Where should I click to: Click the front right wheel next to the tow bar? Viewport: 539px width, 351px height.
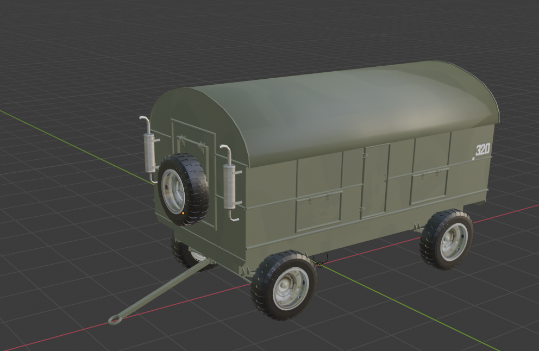pos(284,285)
